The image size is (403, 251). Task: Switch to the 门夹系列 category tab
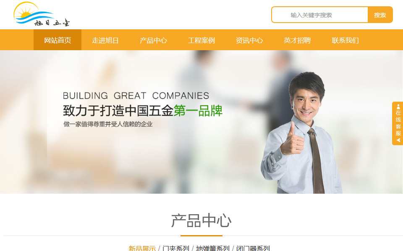point(176,248)
